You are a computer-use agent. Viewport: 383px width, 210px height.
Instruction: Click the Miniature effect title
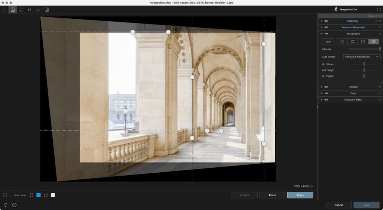pyautogui.click(x=353, y=99)
